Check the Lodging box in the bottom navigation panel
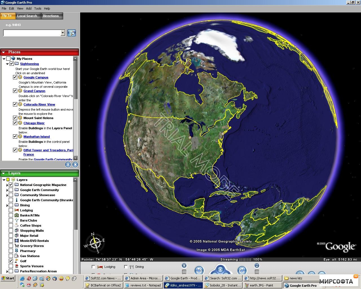The height and width of the screenshot is (289, 361). [x=93, y=267]
